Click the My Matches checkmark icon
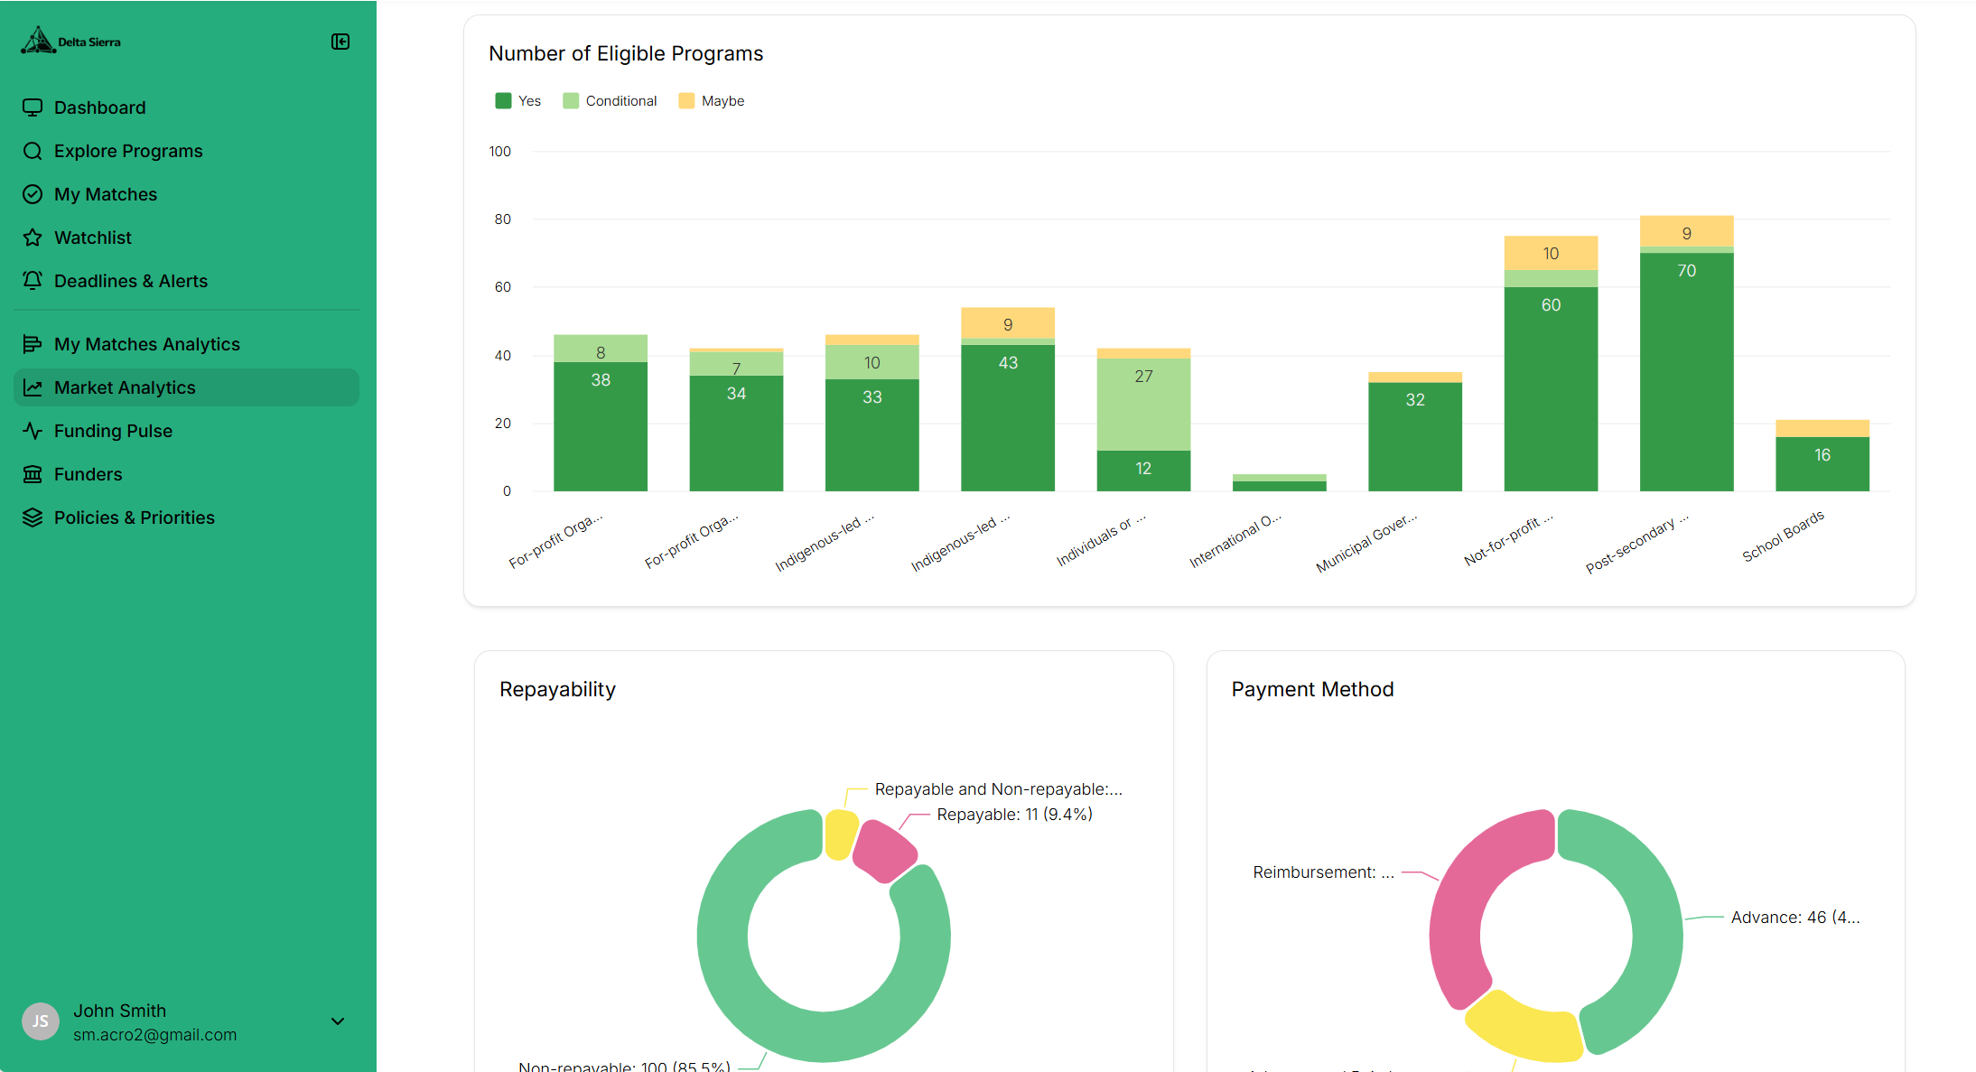Screen dimensions: 1976x1072 coord(33,194)
